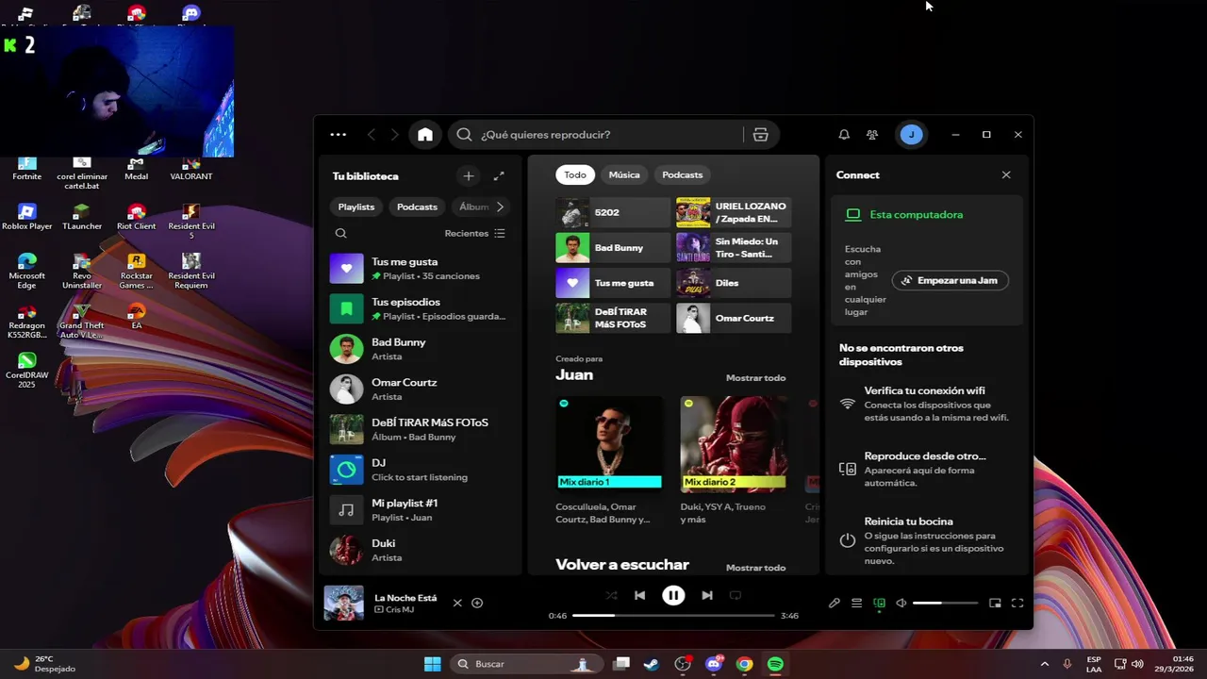Select the Todo filter chip
Screen dimensions: 1207x679
coord(575,174)
